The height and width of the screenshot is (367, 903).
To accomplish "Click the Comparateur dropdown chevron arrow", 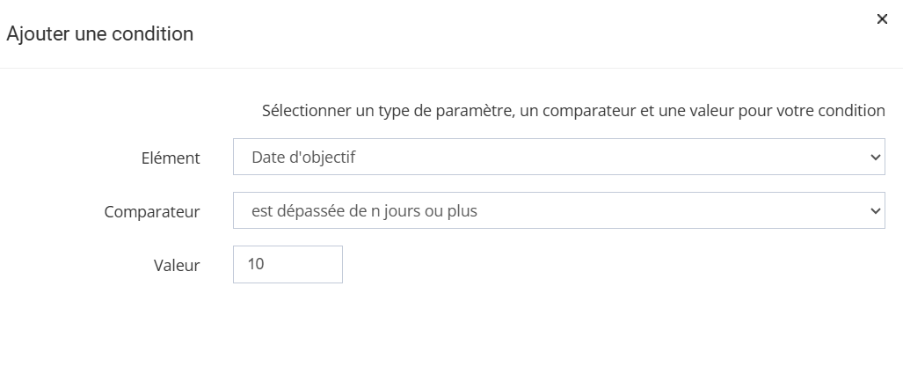I will [x=874, y=211].
